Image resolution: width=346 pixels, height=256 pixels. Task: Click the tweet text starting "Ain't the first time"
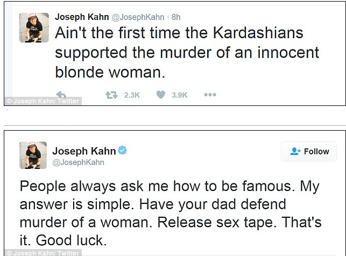pyautogui.click(x=180, y=53)
